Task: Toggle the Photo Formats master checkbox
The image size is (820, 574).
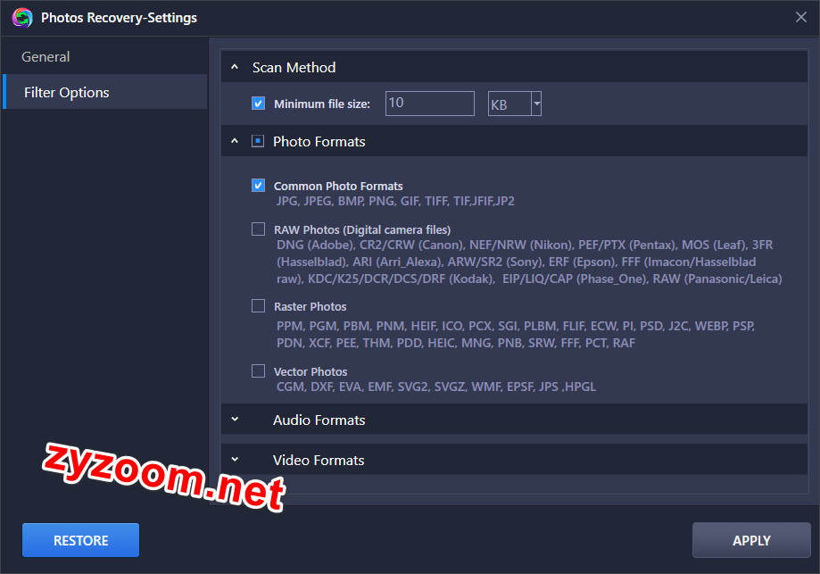Action: point(258,141)
